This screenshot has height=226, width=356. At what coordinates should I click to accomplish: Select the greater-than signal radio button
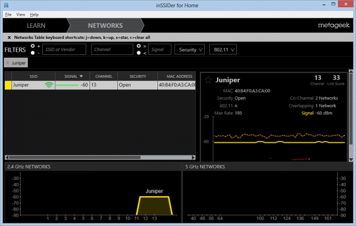click(139, 46)
